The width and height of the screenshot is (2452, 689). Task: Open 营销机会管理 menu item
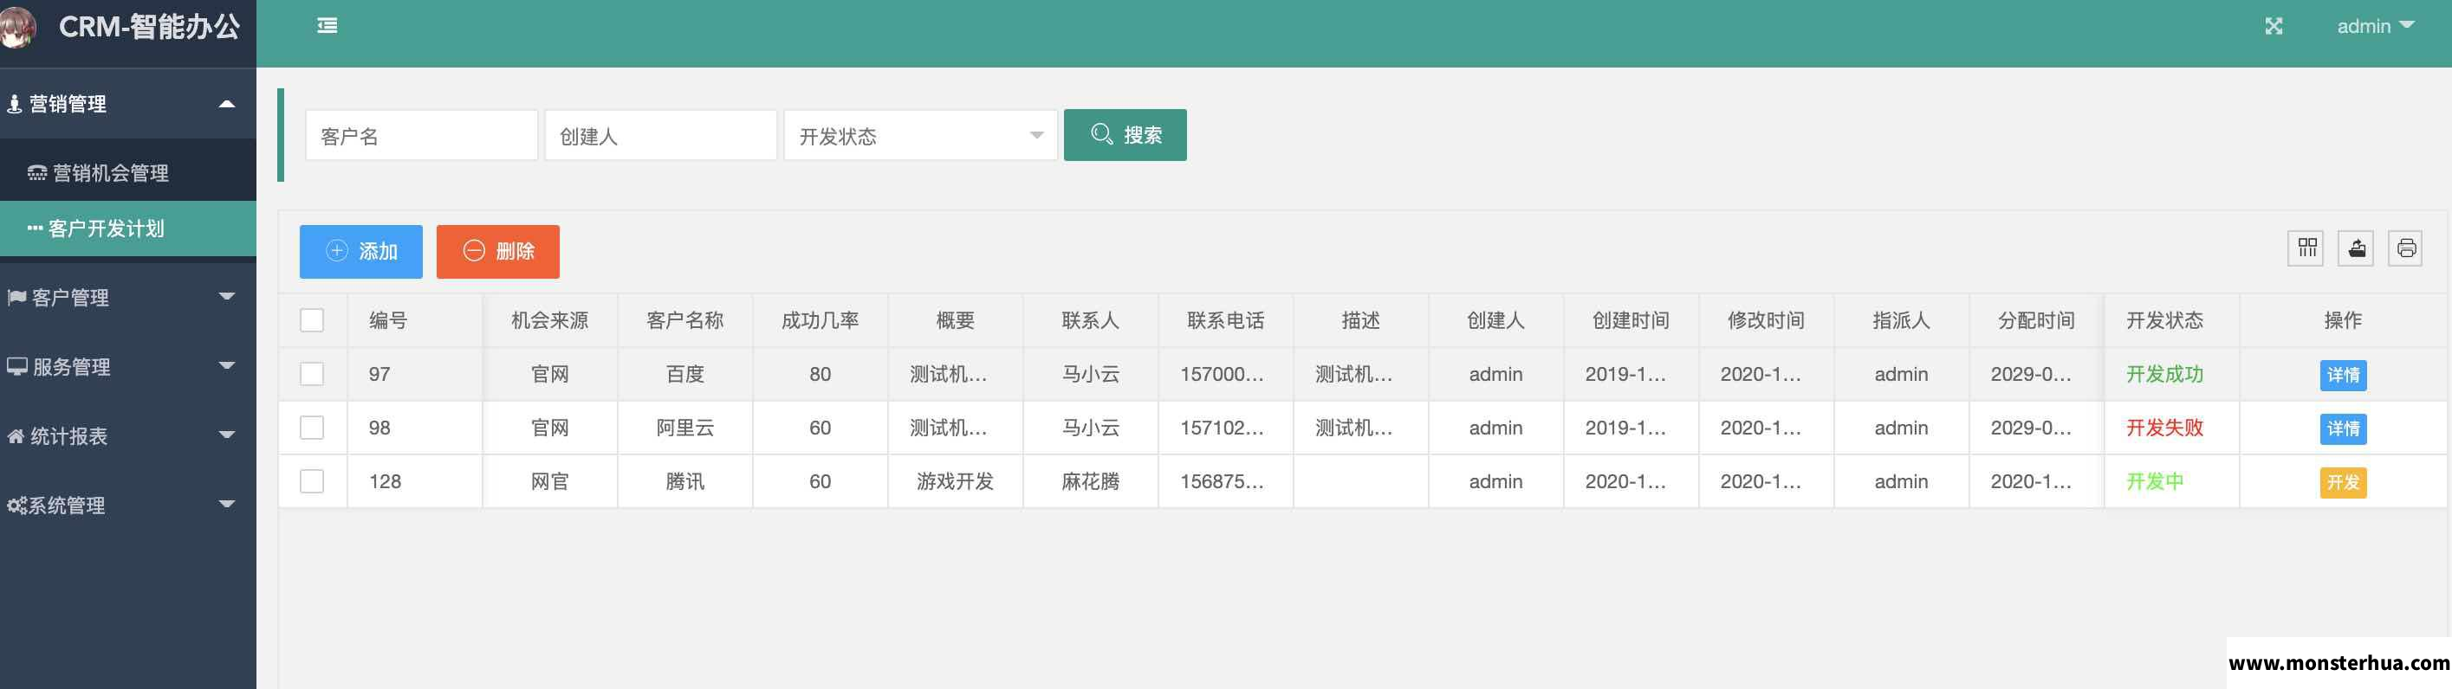127,173
